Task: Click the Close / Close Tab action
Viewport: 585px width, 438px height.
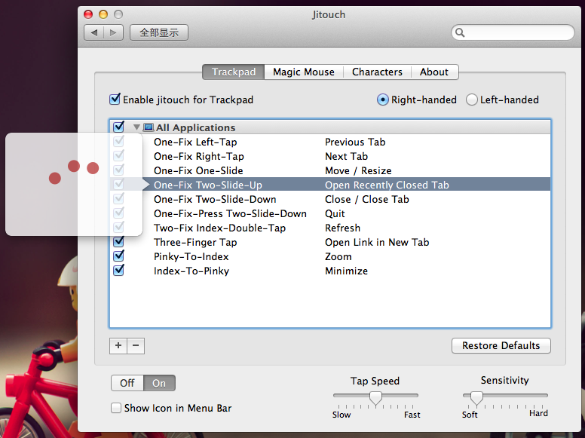Action: point(366,199)
